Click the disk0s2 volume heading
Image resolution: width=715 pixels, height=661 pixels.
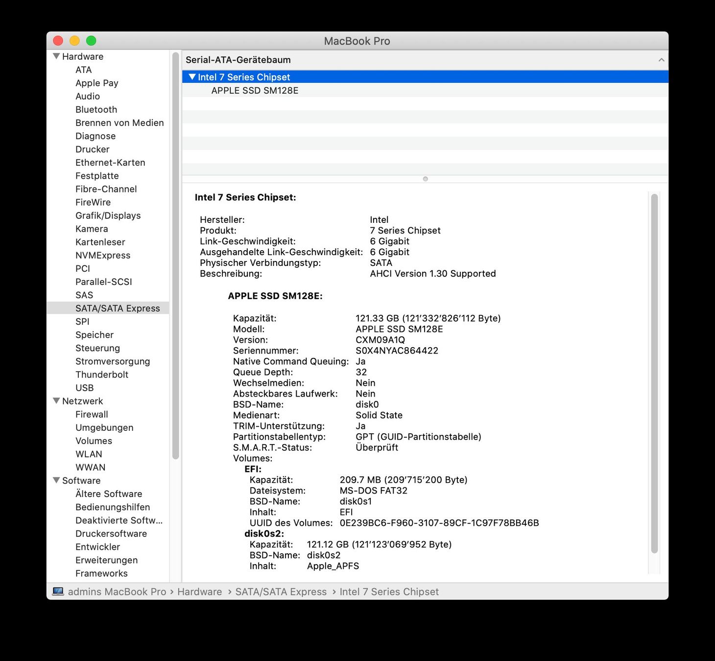click(x=264, y=533)
